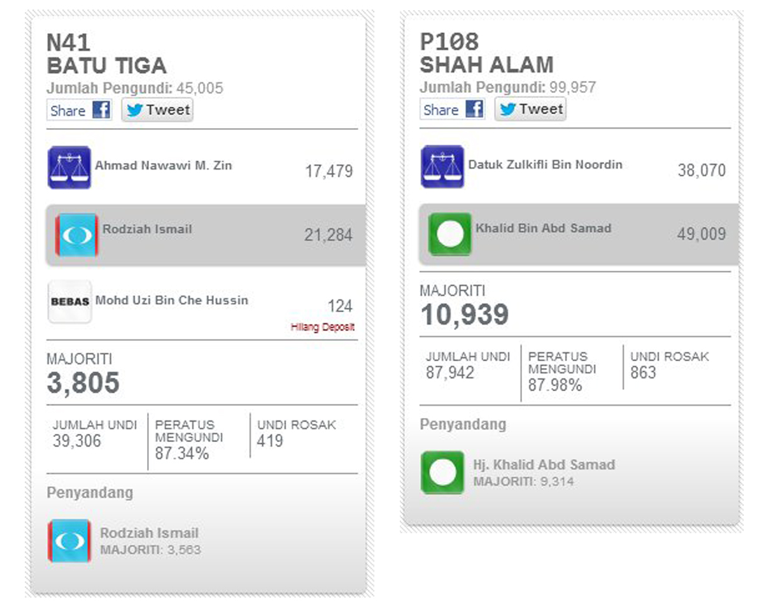Screen dimensions: 764x609
Task: Click candidate name Ahmad Nawawi M. Zin
Action: [x=164, y=166]
